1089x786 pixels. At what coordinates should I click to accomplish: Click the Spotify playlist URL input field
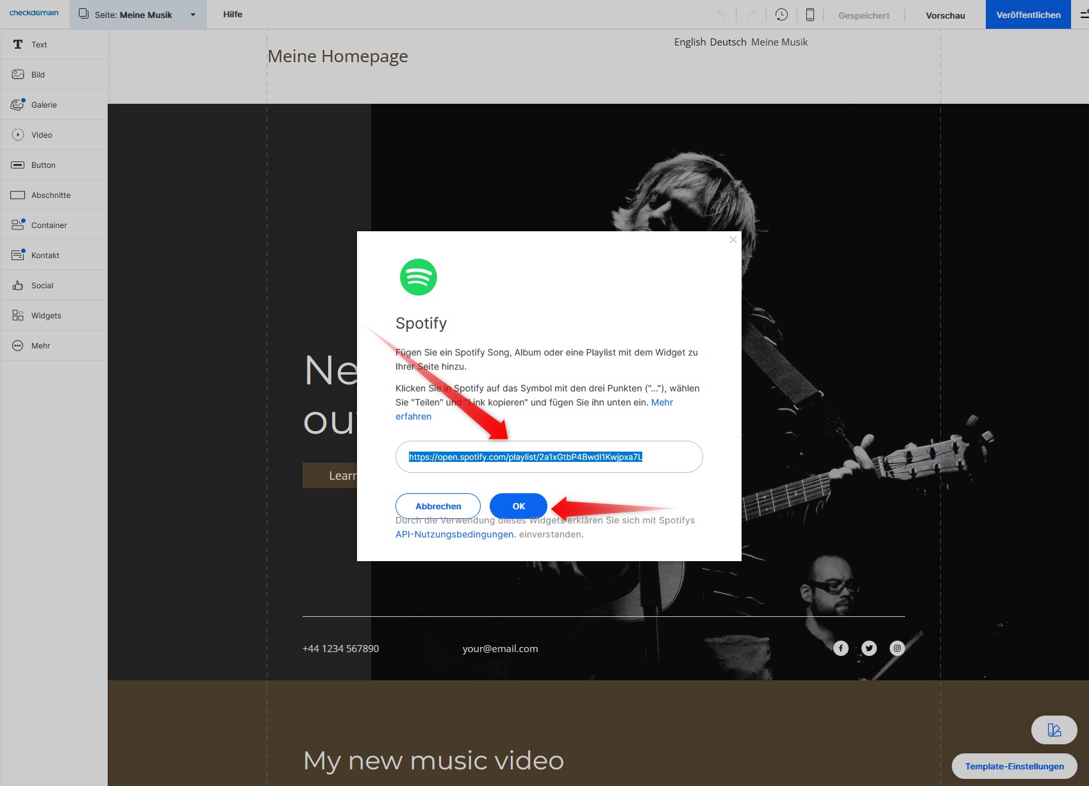coord(549,457)
